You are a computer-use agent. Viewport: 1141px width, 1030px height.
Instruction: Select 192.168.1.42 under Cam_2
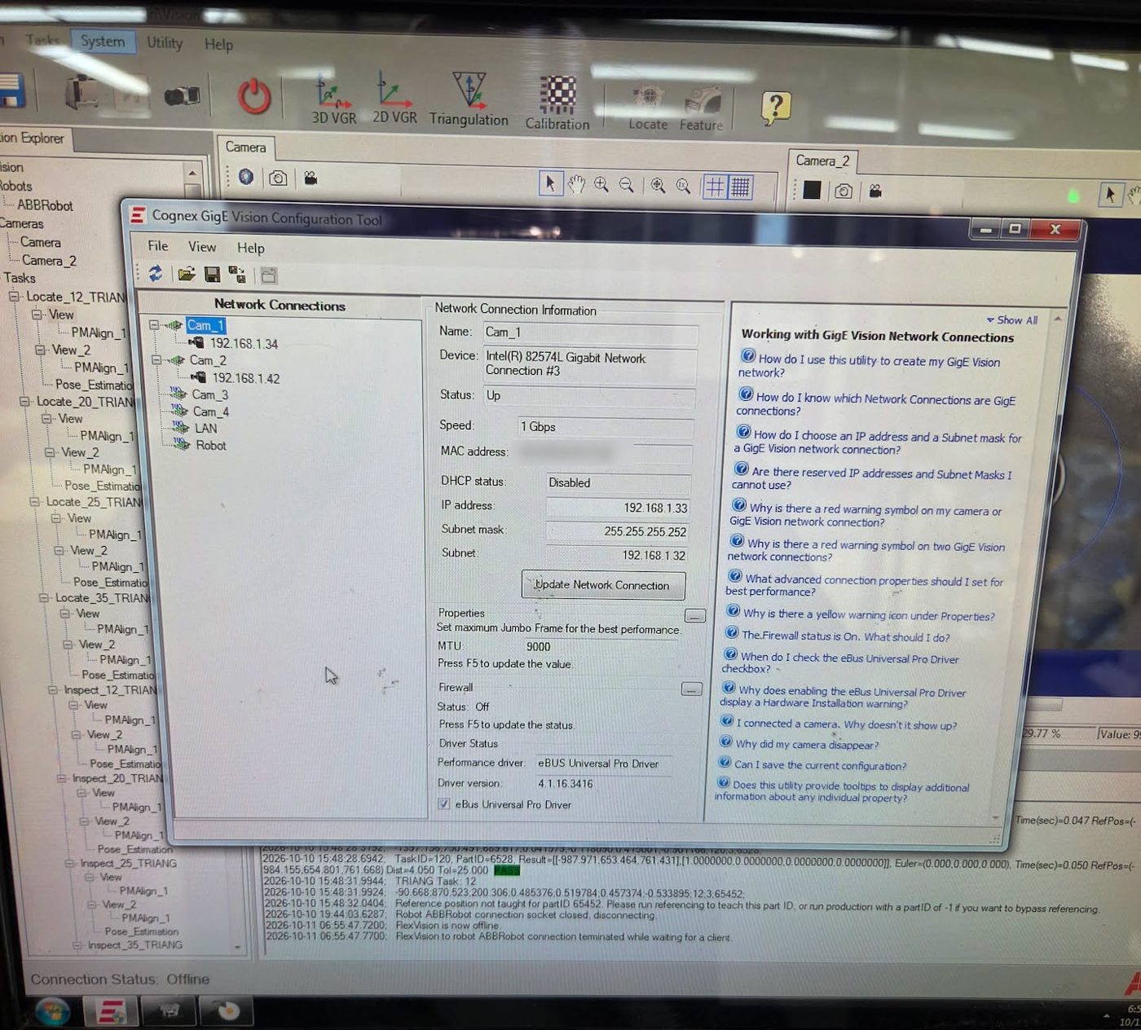pyautogui.click(x=246, y=378)
